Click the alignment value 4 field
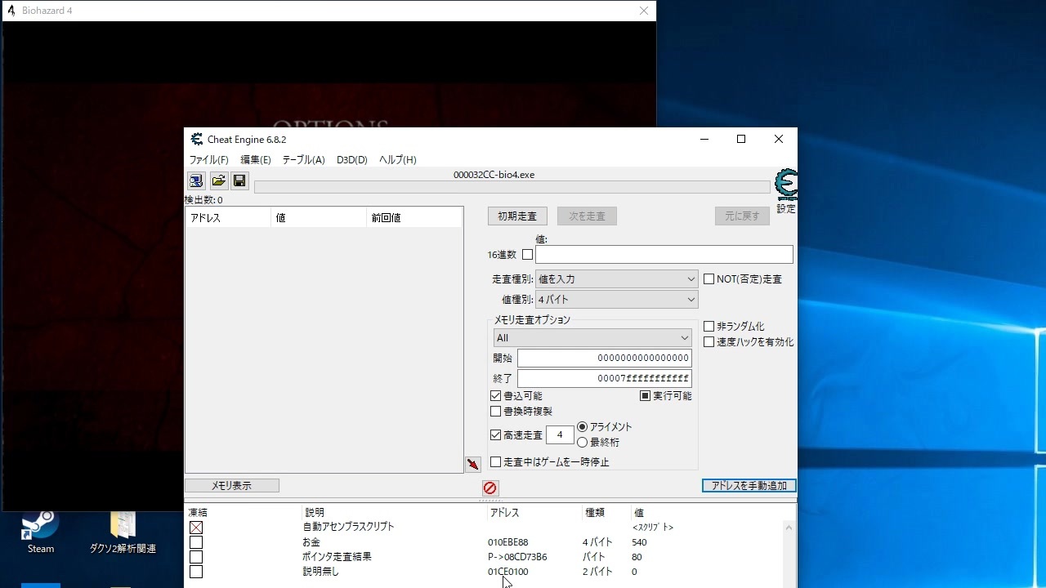The image size is (1046, 588). [x=560, y=435]
